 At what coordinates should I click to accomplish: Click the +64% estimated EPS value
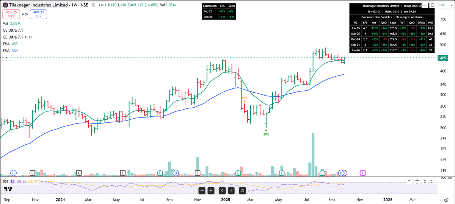pos(223,17)
